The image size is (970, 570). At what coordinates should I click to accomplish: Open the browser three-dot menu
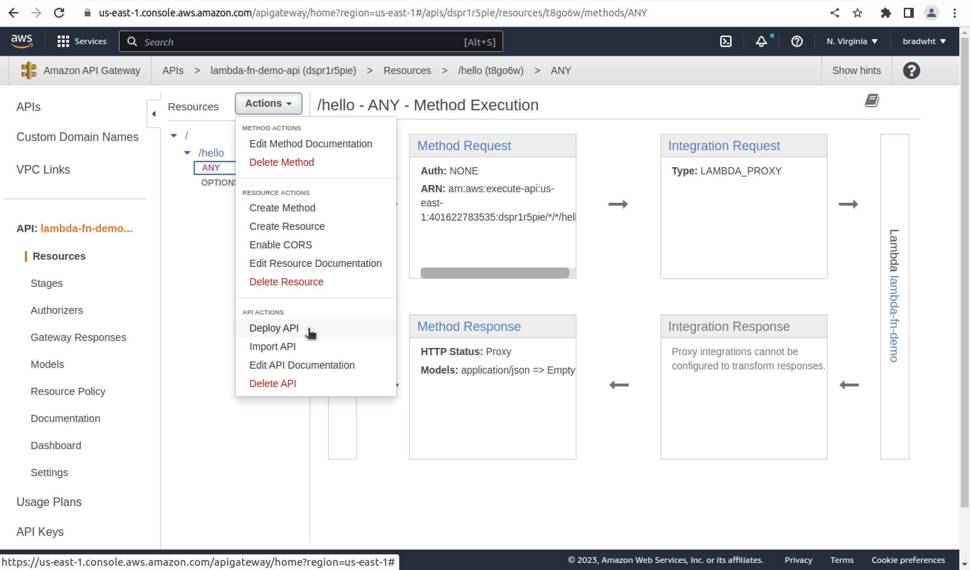click(x=955, y=13)
